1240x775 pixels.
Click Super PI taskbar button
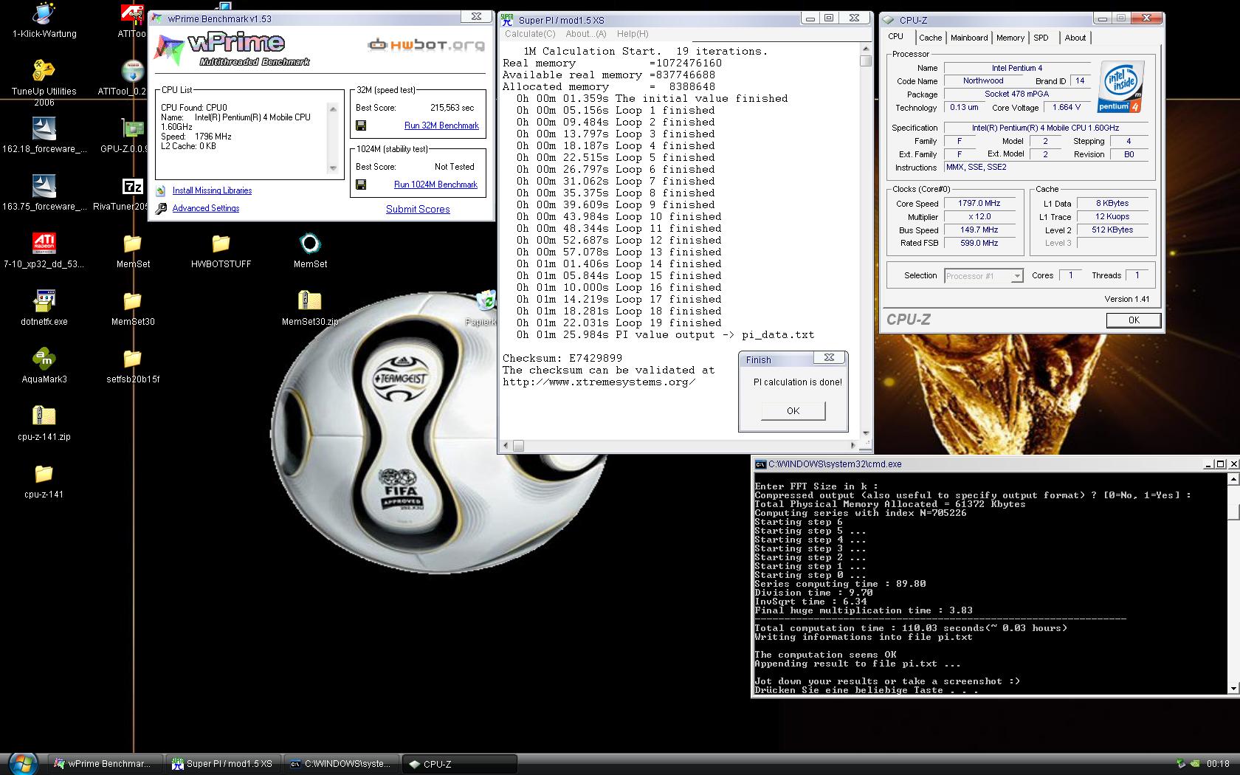(x=224, y=764)
